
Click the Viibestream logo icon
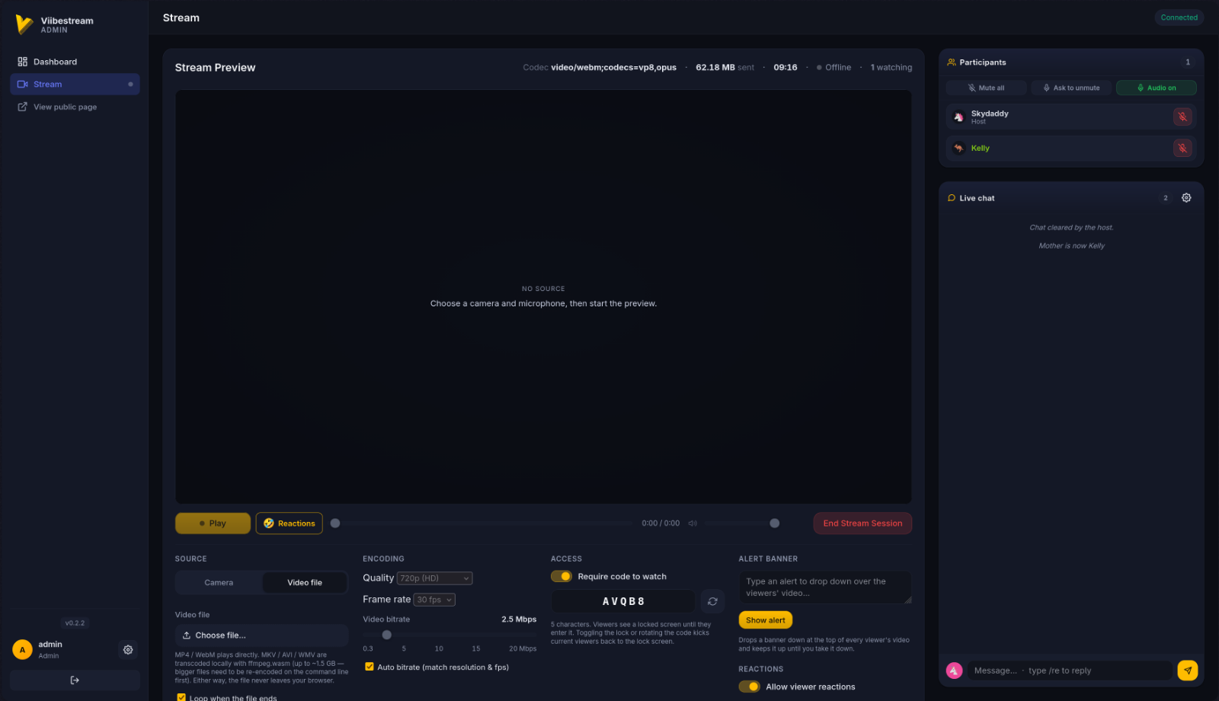point(24,24)
